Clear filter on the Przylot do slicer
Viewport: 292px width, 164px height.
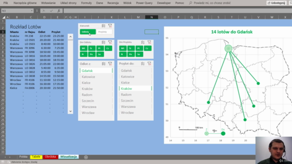[149, 64]
